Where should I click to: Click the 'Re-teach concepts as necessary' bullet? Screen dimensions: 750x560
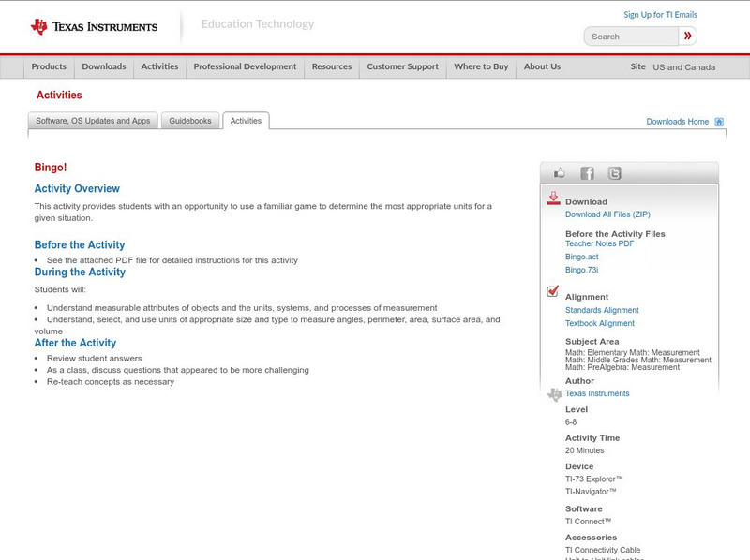111,382
